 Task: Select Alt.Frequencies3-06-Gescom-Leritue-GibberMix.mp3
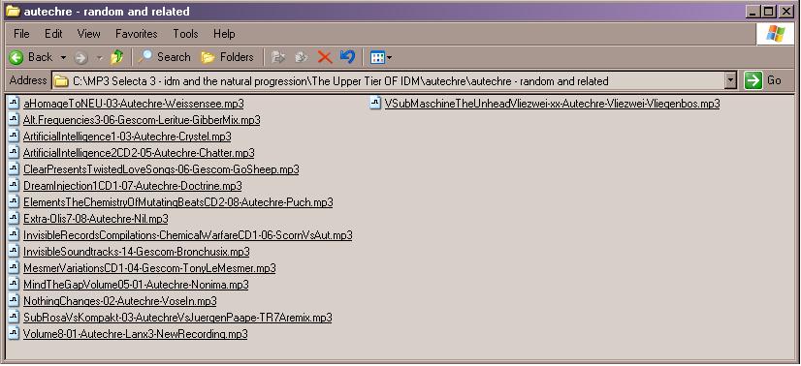point(142,120)
